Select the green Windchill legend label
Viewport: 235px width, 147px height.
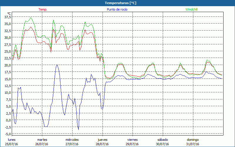(192, 9)
